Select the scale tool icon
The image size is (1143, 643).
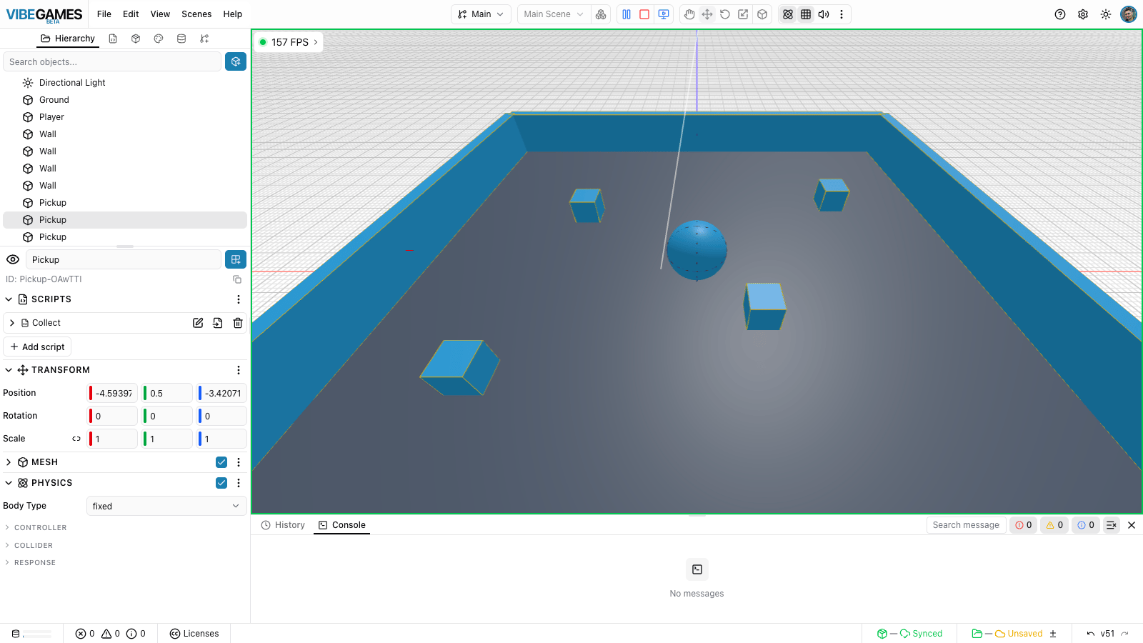pyautogui.click(x=744, y=14)
